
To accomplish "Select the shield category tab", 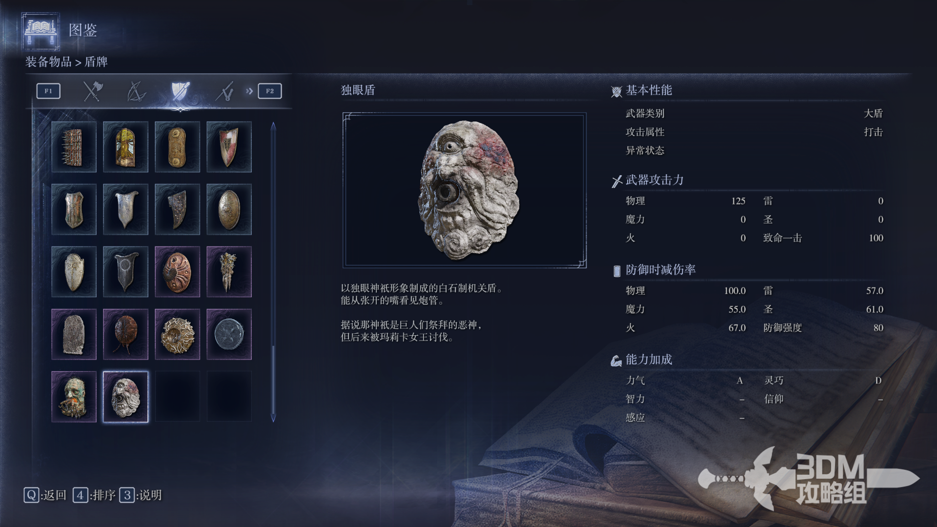I will click(180, 91).
